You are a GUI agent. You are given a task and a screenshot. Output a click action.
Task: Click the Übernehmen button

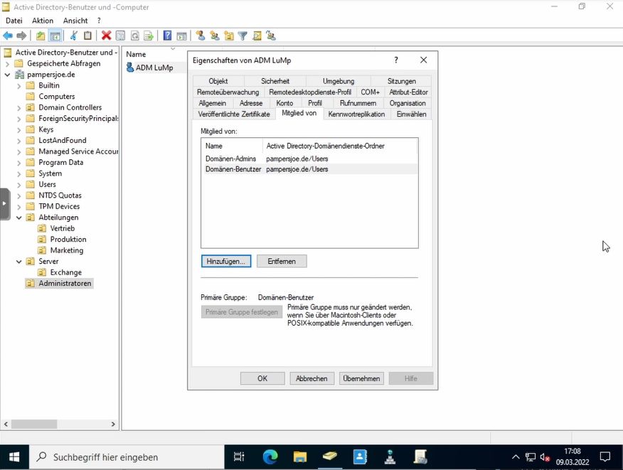pyautogui.click(x=361, y=378)
